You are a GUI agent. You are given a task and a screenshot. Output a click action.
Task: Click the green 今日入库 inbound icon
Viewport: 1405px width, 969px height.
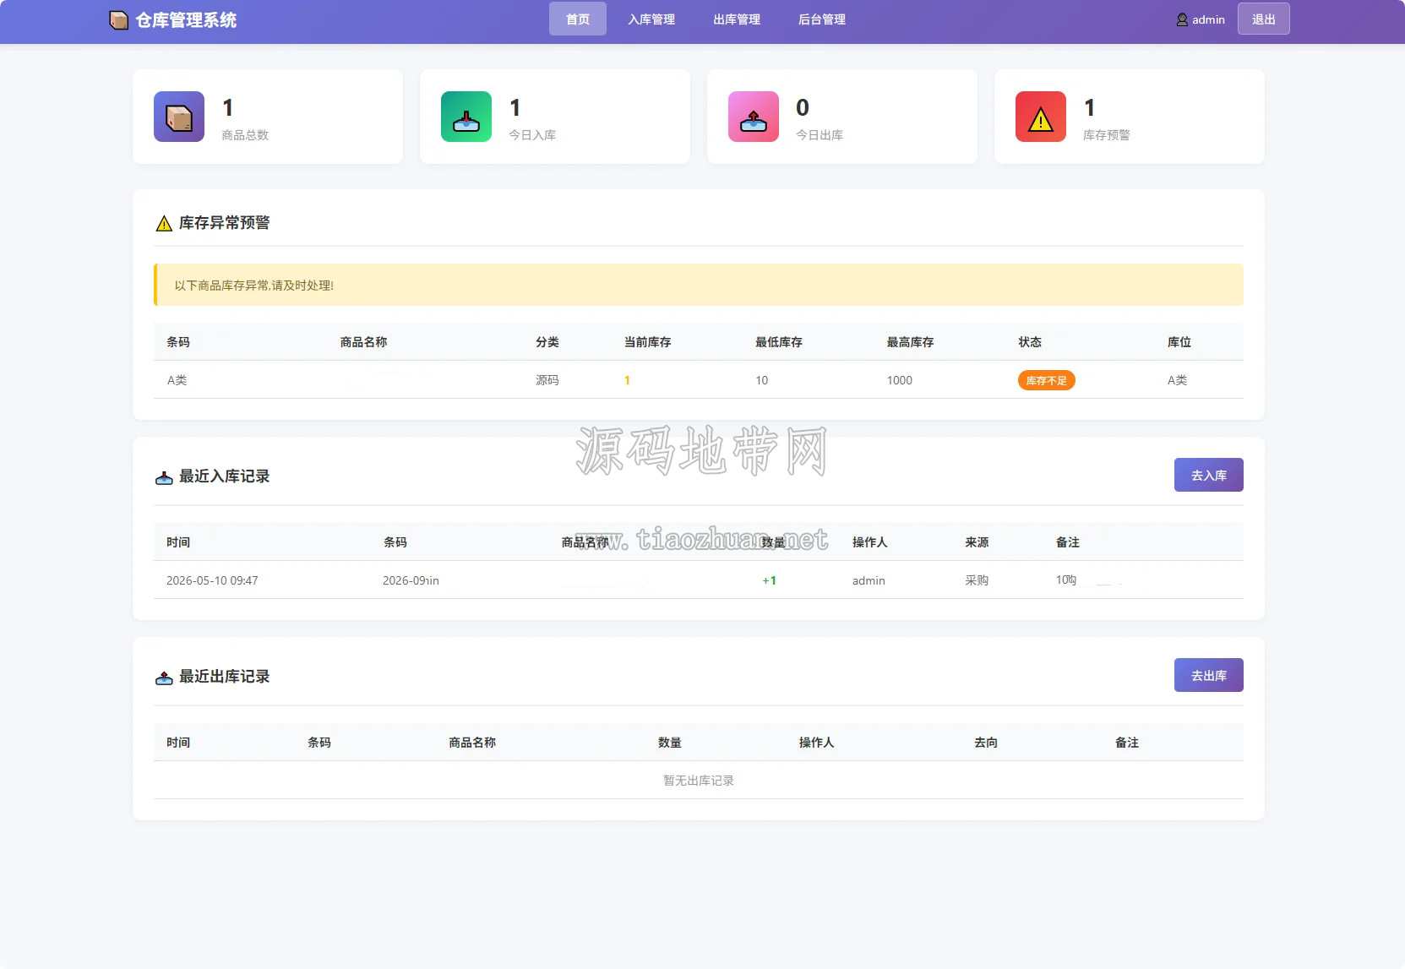click(x=466, y=117)
